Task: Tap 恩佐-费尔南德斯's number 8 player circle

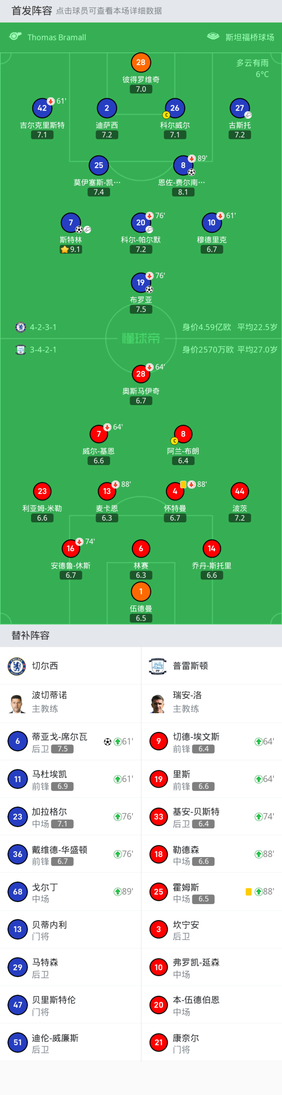Action: (183, 165)
